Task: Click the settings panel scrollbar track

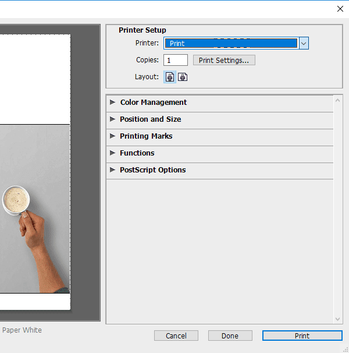Action: (337, 209)
